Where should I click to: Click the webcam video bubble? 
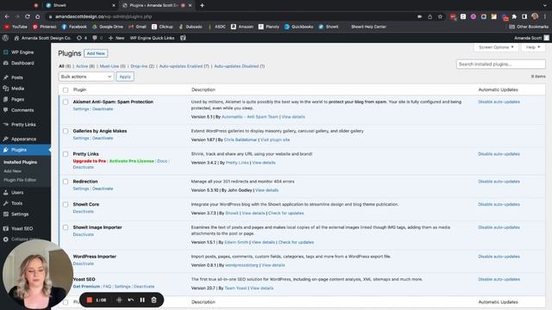(37, 274)
